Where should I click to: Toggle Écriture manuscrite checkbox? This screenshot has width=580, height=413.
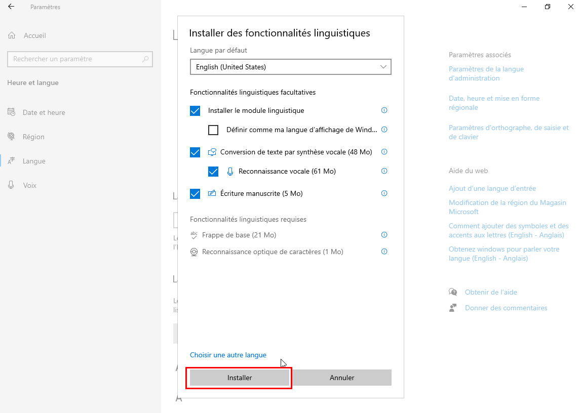(195, 193)
